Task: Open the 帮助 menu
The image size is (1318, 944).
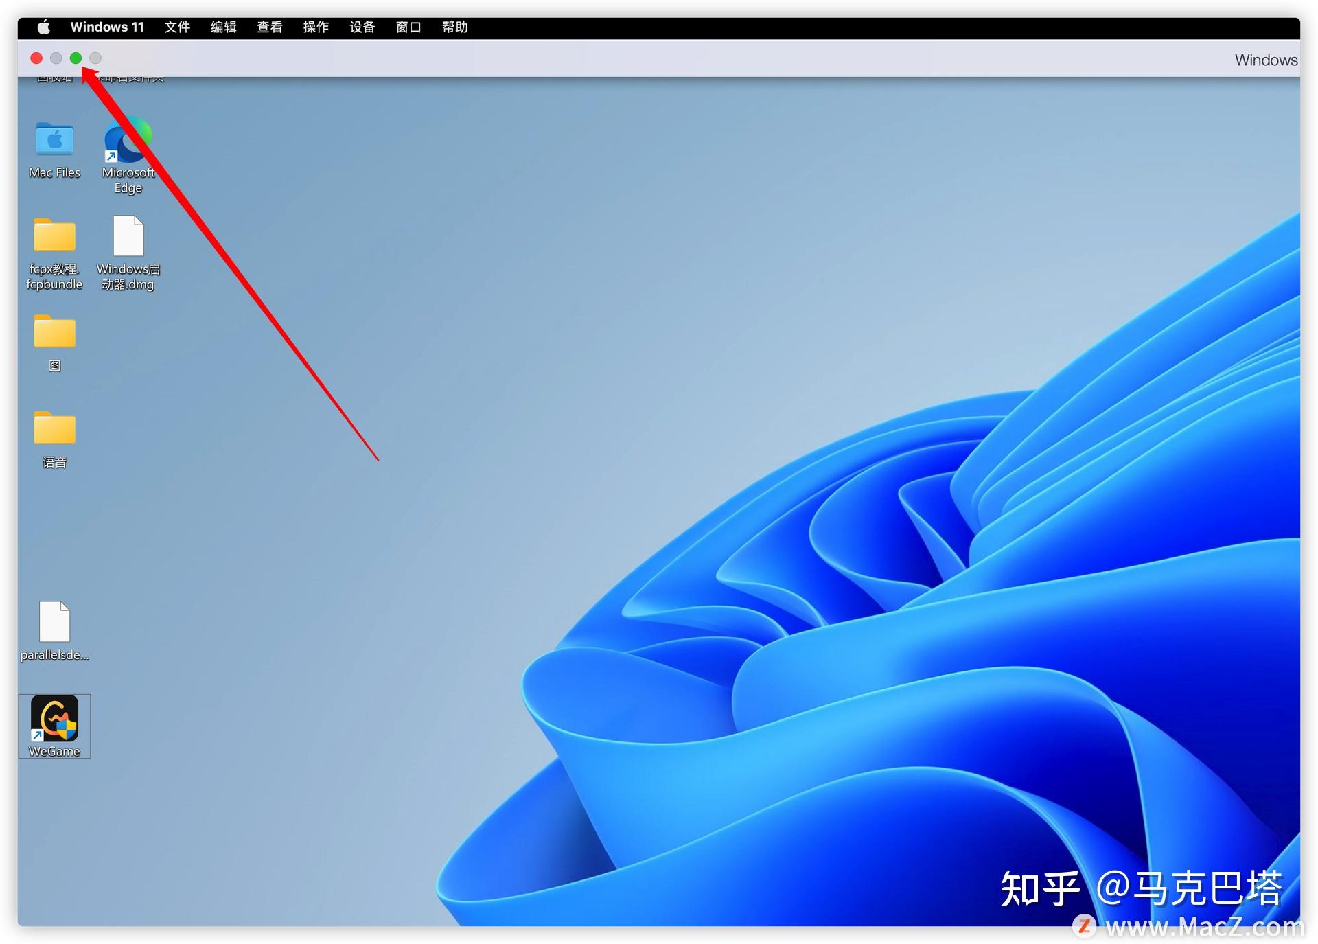Action: coord(454,27)
